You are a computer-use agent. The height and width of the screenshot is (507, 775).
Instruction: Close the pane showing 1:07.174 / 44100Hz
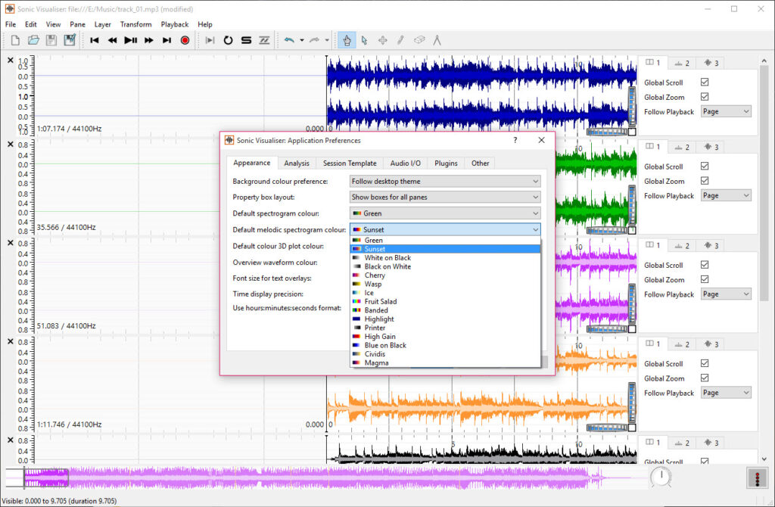11,60
